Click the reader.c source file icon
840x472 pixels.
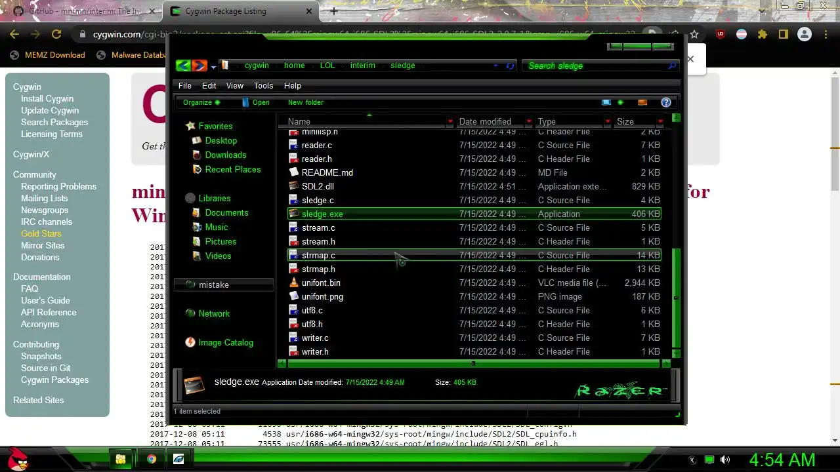pyautogui.click(x=294, y=145)
